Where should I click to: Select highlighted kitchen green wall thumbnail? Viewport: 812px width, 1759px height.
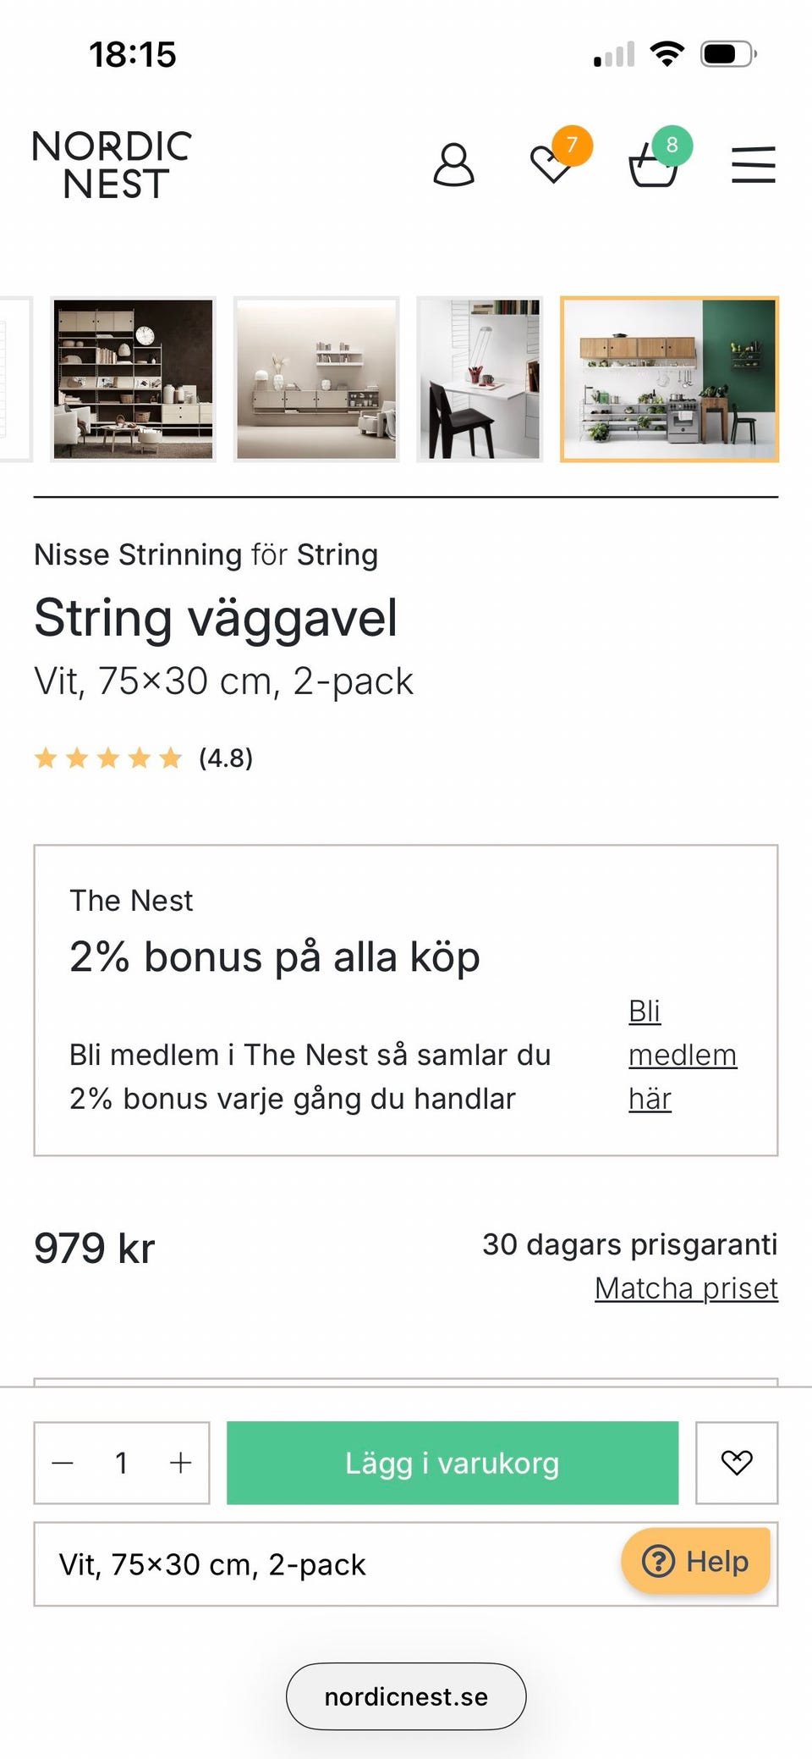coord(669,378)
